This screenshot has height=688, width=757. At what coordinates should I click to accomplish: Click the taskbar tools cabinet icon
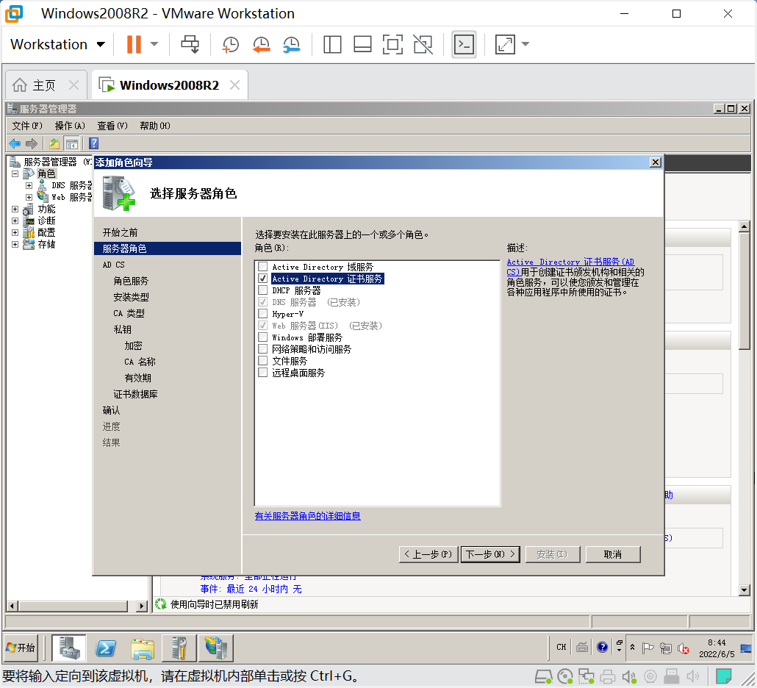pos(179,648)
